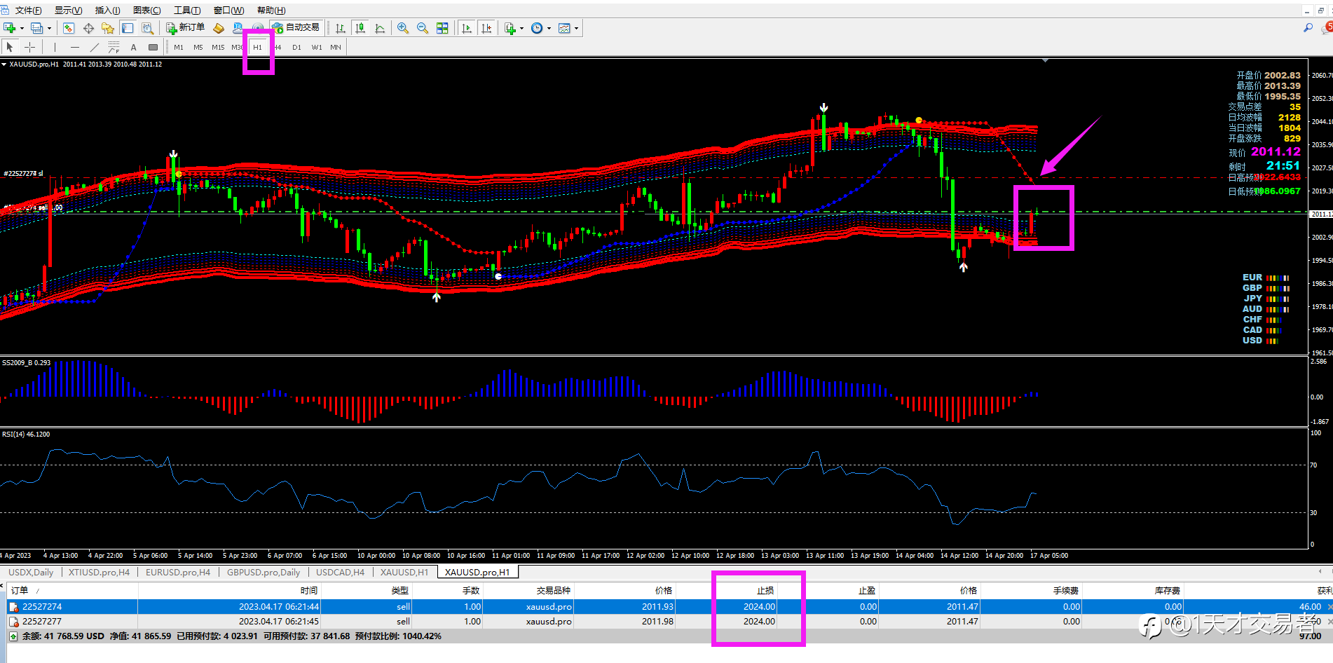Open the 工具(T) menu
This screenshot has width=1333, height=663.
tap(187, 11)
